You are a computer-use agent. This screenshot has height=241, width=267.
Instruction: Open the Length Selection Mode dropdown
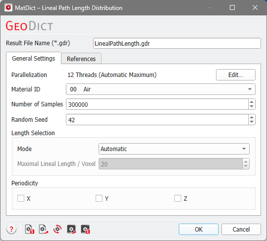coord(174,149)
